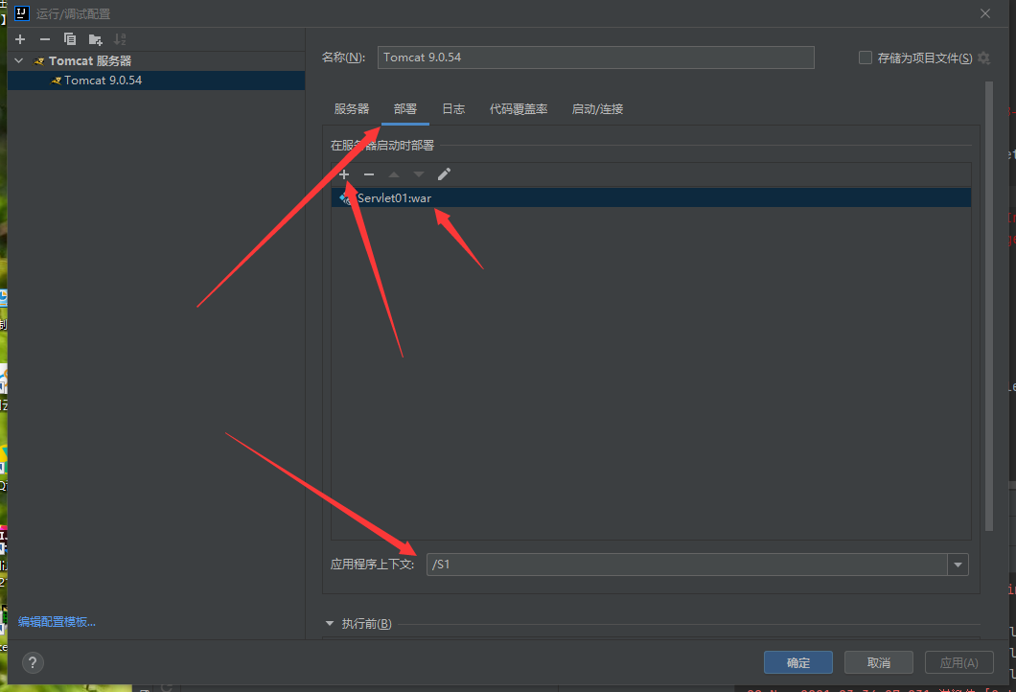Copy the selected configuration
The height and width of the screenshot is (692, 1016).
tap(70, 39)
